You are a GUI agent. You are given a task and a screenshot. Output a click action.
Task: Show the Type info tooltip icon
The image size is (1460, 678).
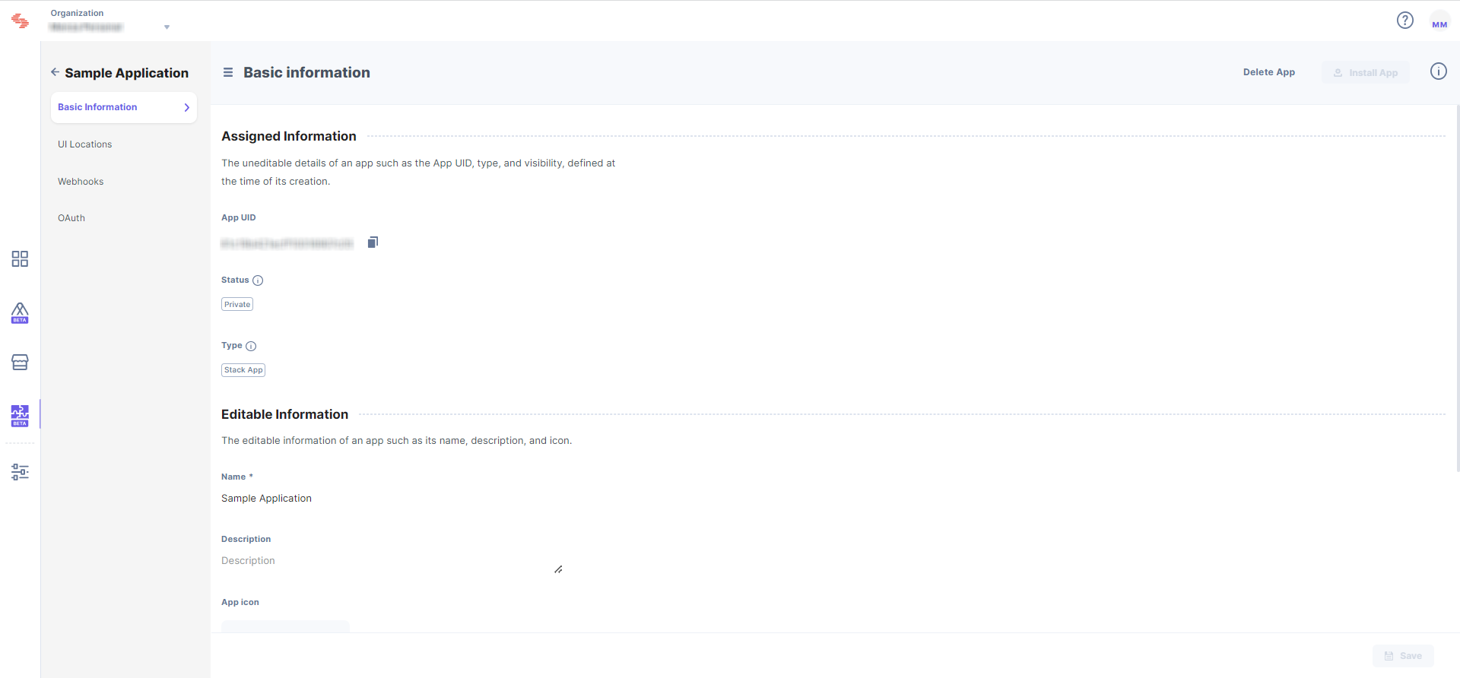click(x=251, y=346)
